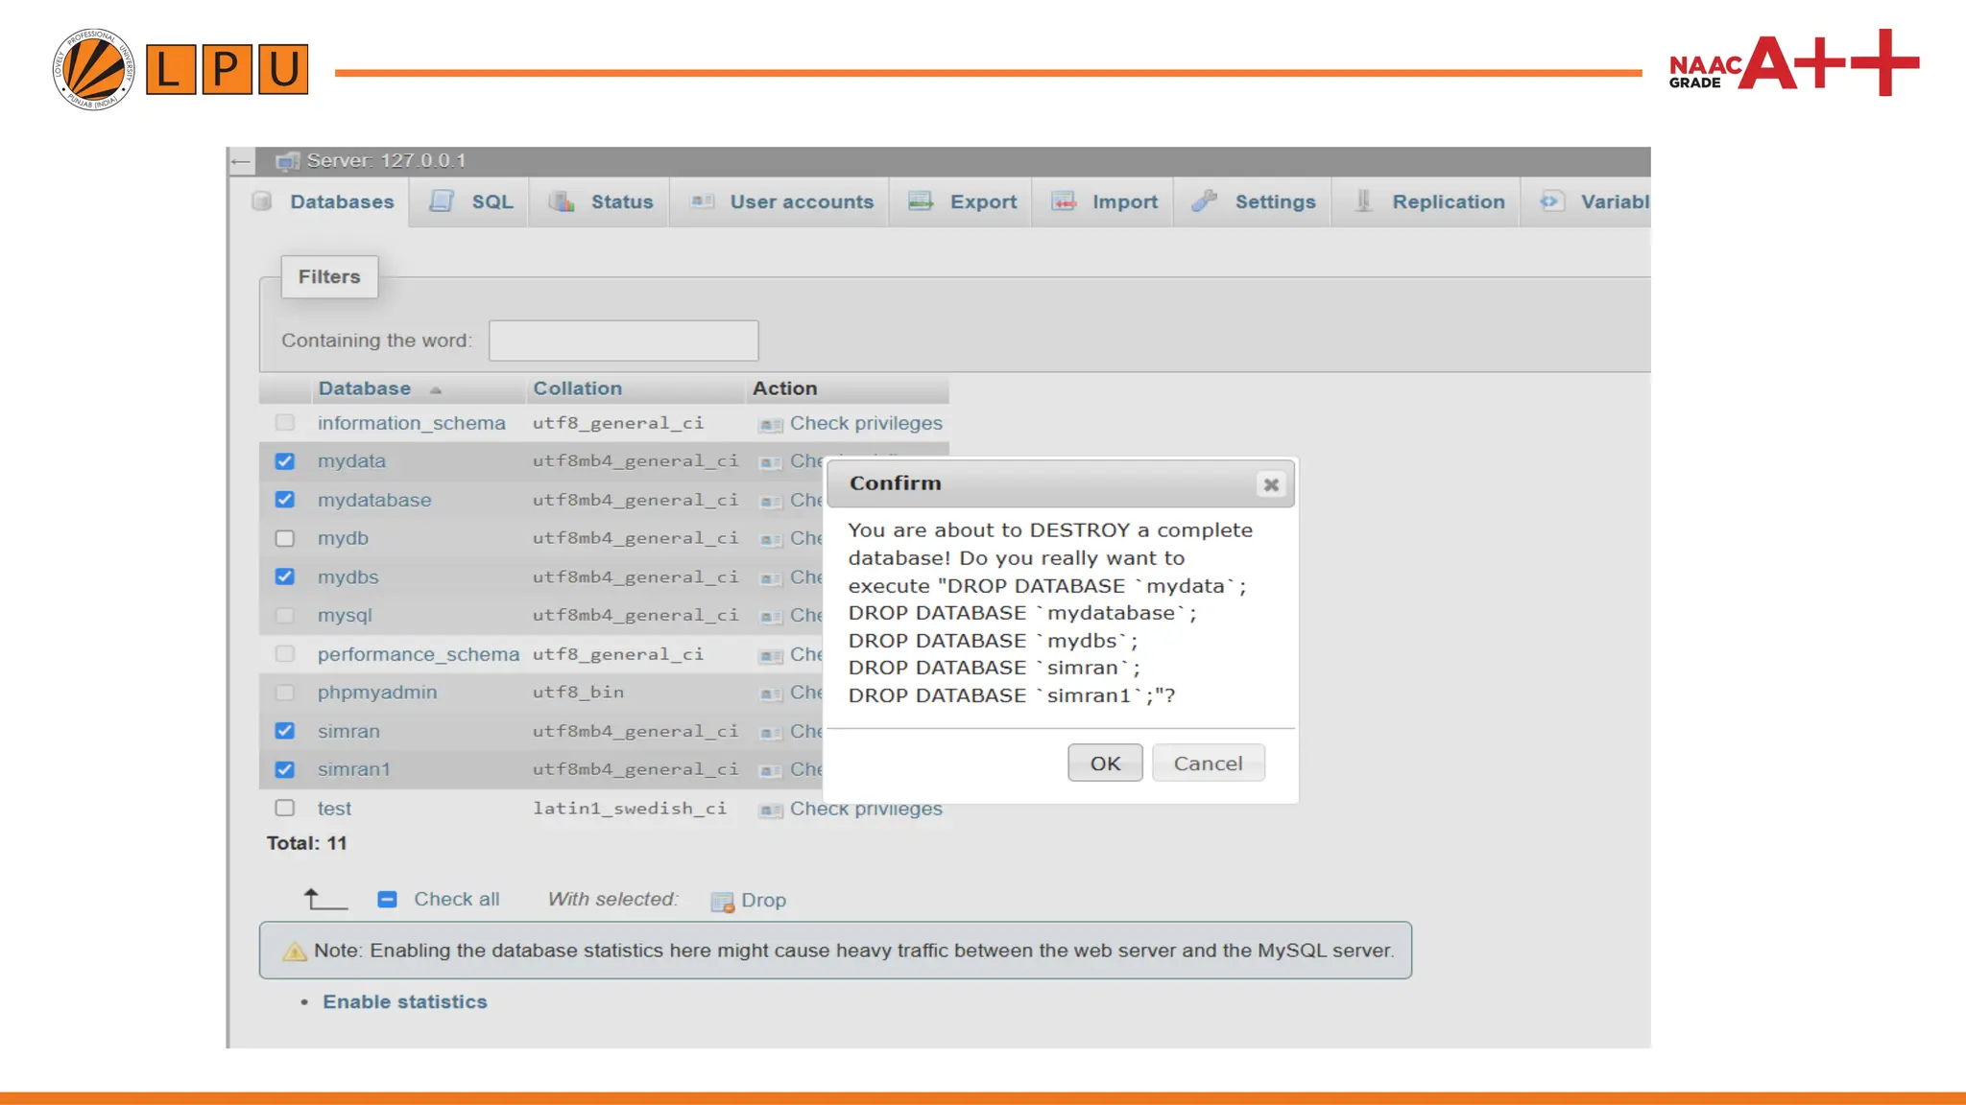Click the Check privileges icon for information_schema
1966x1105 pixels.
(x=770, y=424)
